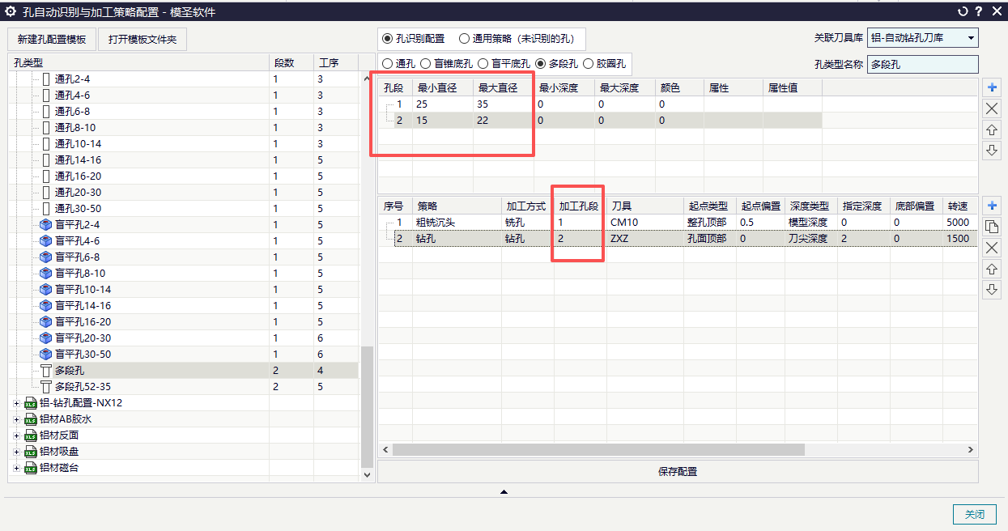Click the 打开模板文件夹 button
Image resolution: width=1008 pixels, height=531 pixels.
[x=142, y=39]
